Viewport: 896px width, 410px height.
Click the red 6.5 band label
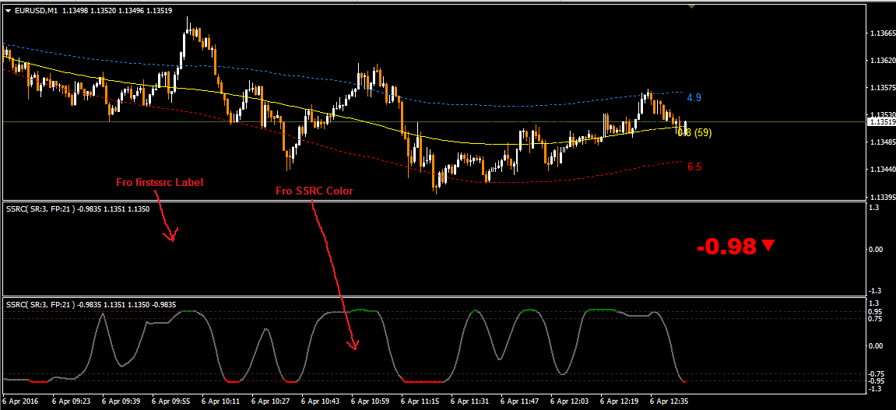(x=694, y=167)
